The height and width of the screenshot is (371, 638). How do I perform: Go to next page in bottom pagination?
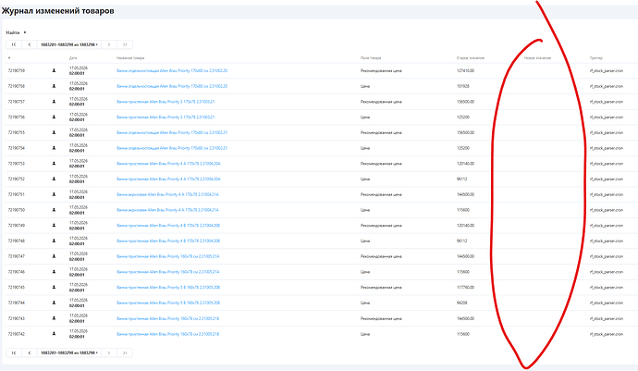[x=109, y=352]
